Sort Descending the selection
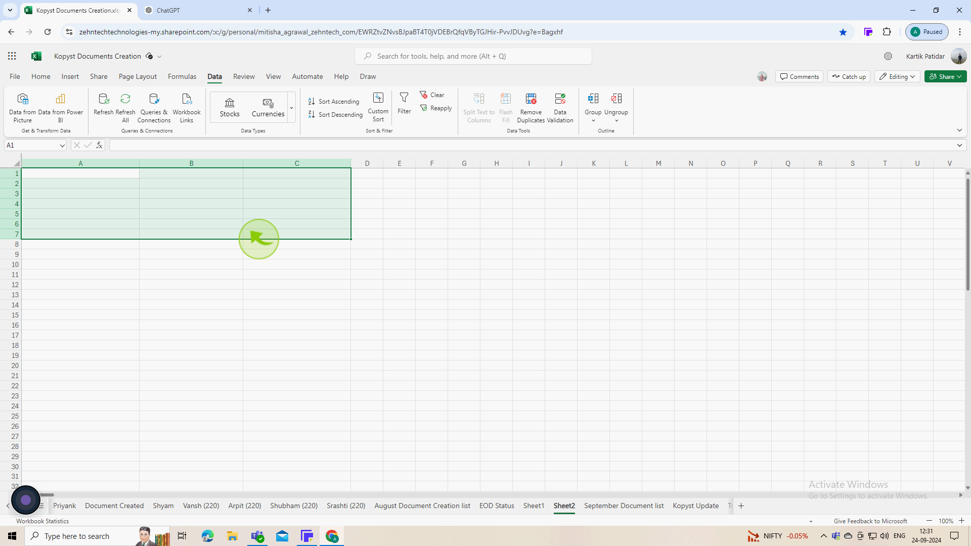This screenshot has width=971, height=546. pos(335,115)
